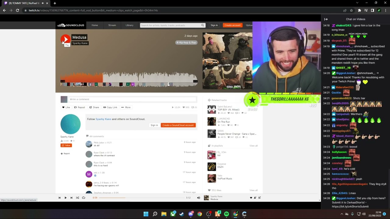Click the TOP BOY track artwork thumbnail
The height and width of the screenshot is (219, 390).
coord(212,109)
